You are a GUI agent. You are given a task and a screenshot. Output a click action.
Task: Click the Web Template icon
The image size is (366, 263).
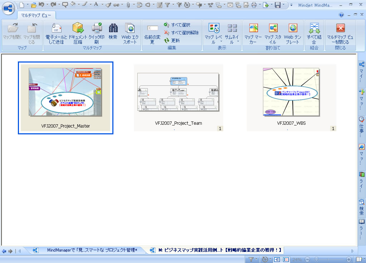(293, 29)
